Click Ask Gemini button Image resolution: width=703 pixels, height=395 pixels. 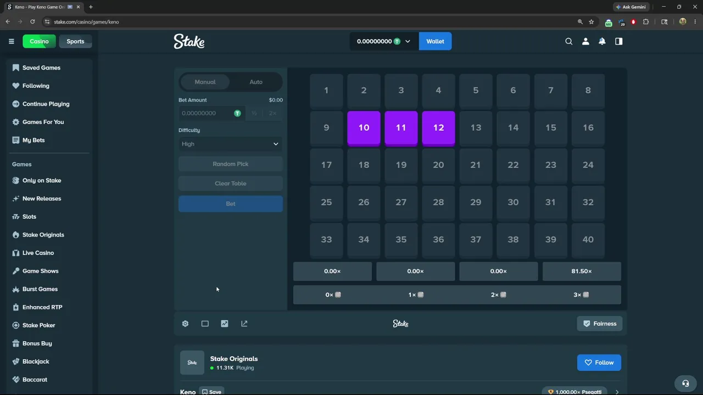click(631, 7)
